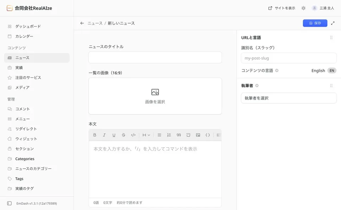Toggle italic formatting in editor toolbar
341x210 pixels.
pos(104,135)
